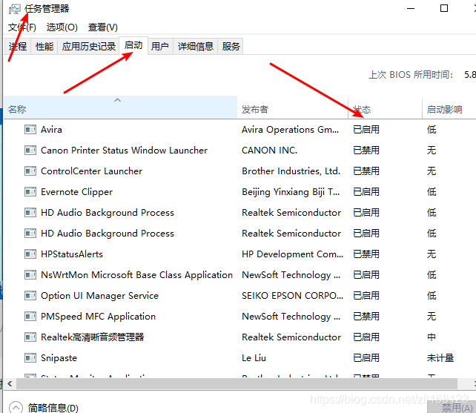Select NsWrtMon Microsoft Base Class Application
Viewport: 476px width, 413px height.
coord(136,275)
